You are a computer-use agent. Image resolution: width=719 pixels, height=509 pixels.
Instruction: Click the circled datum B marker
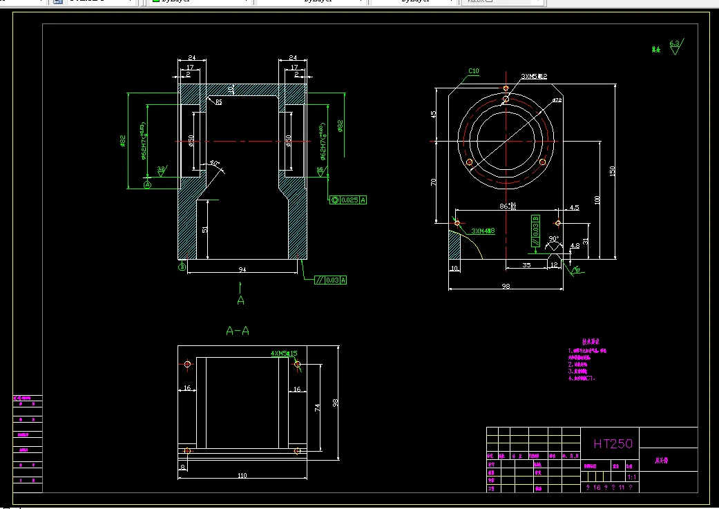(x=182, y=267)
